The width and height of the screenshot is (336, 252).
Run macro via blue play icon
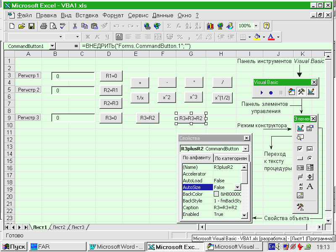click(261, 92)
